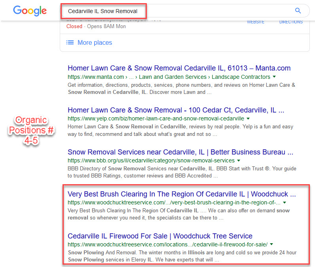The width and height of the screenshot is (315, 267).
Task: Open Cedarville IL Firewood For Sale result
Action: [160, 236]
